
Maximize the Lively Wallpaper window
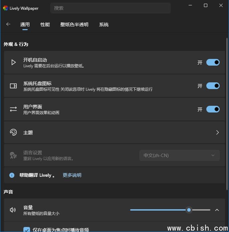[206, 5]
